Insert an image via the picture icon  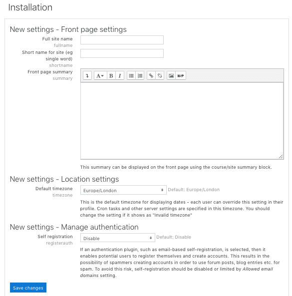(171, 76)
